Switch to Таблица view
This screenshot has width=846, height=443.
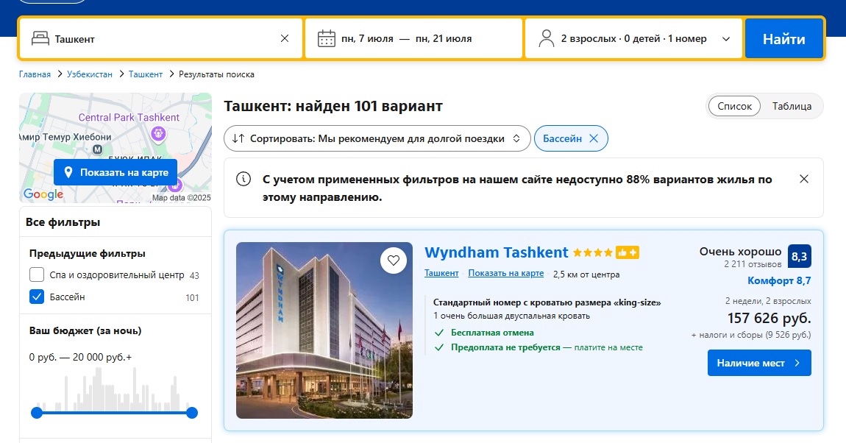tap(792, 106)
